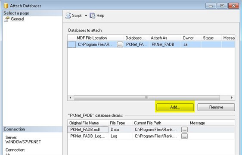The width and height of the screenshot is (242, 155).
Task: Browse path for PKNet_FADB.mdf data file
Action: click(184, 130)
